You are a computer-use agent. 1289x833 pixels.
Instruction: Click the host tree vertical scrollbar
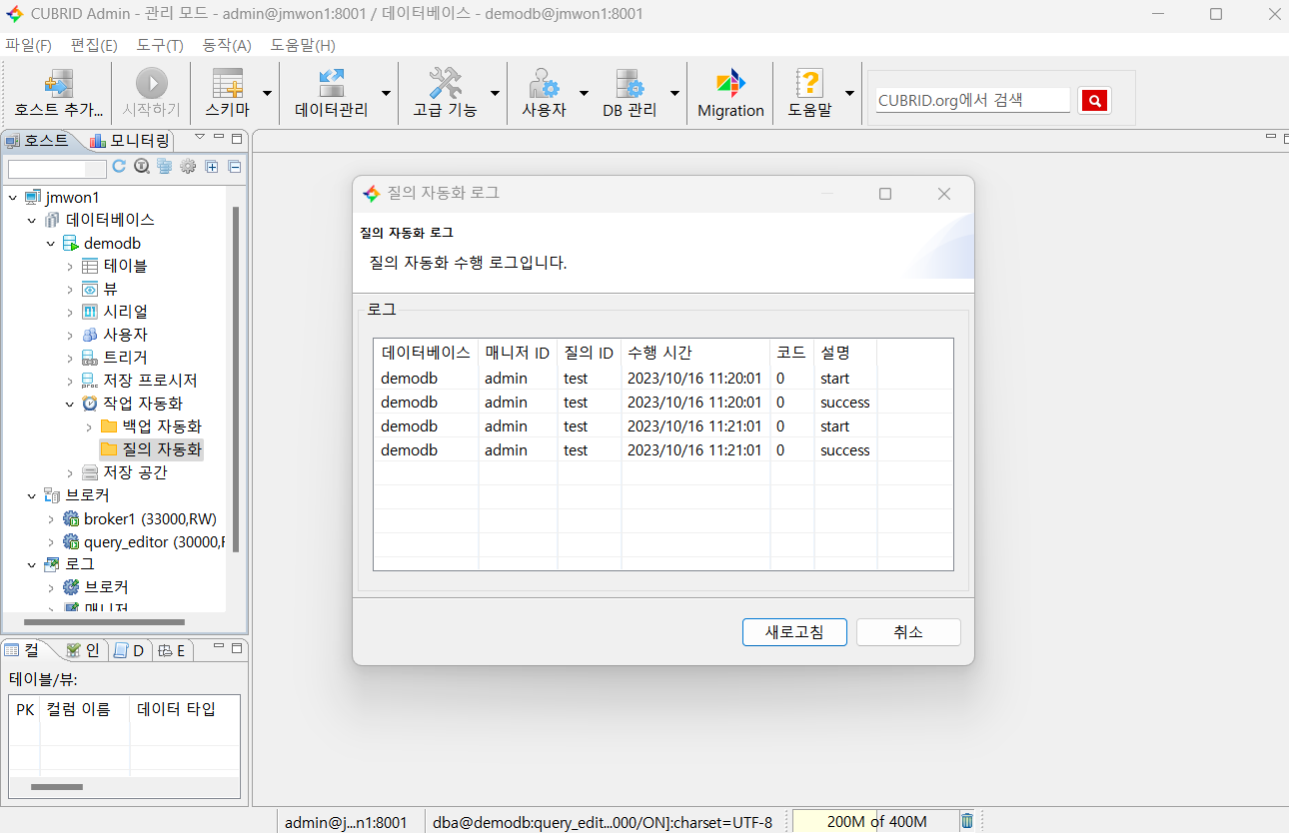coord(236,380)
